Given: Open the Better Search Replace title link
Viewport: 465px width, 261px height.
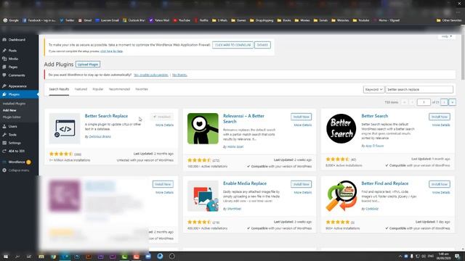Looking at the screenshot, I should click(x=106, y=116).
